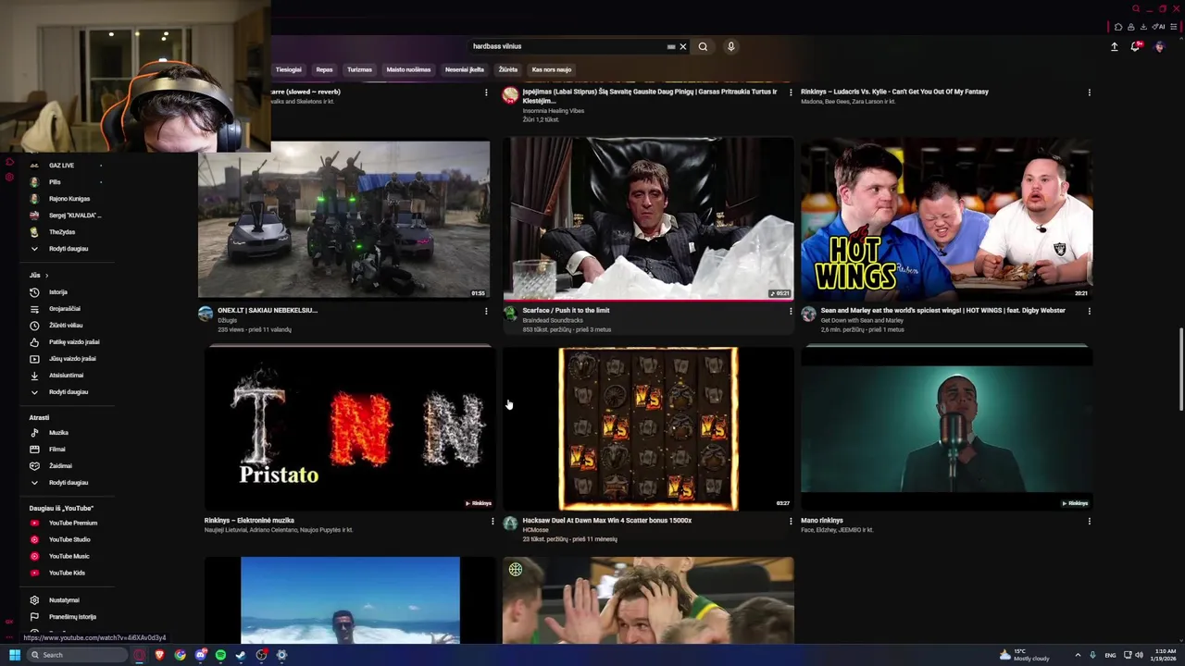The image size is (1185, 666).
Task: Open Spotify from the taskbar
Action: [x=220, y=655]
